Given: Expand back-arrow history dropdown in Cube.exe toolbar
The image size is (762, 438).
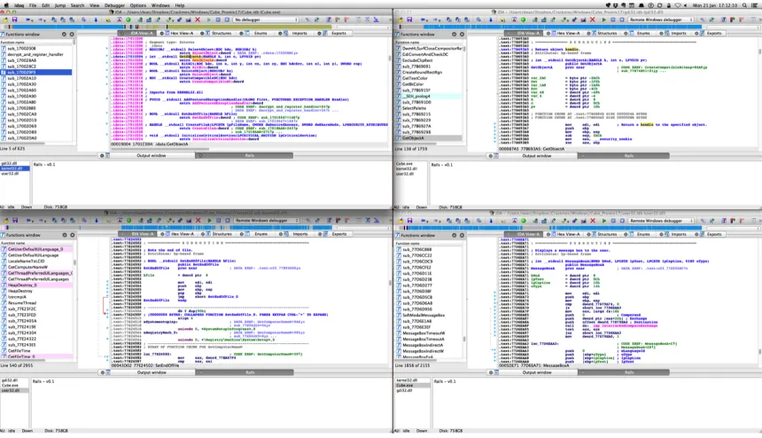Looking at the screenshot, I should tap(32, 20).
